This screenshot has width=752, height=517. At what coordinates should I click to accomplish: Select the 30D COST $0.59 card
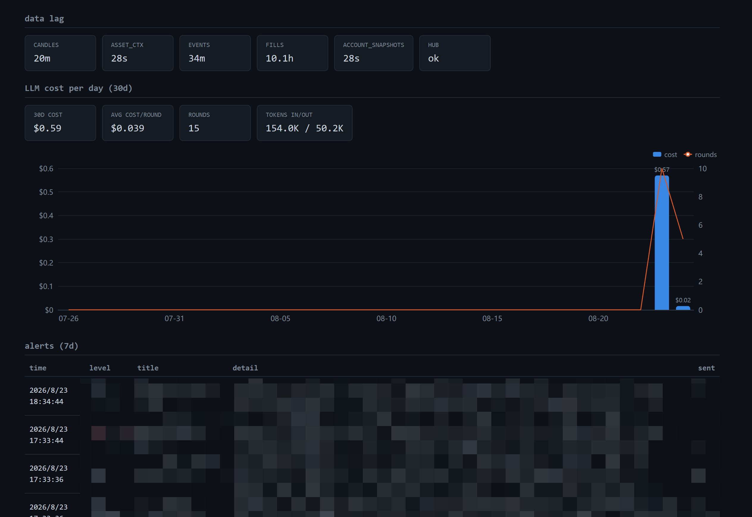coord(60,123)
